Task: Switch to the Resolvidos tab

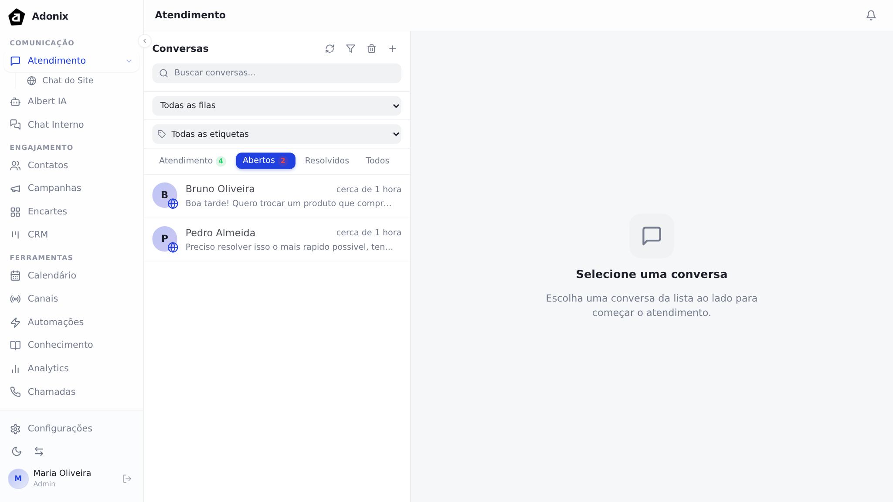Action: coord(327,161)
